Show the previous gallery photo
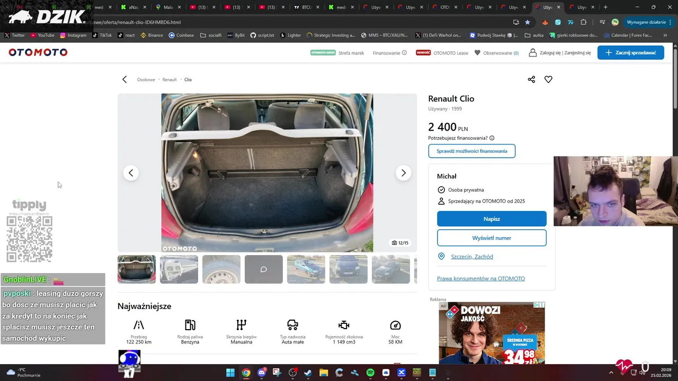 point(131,173)
